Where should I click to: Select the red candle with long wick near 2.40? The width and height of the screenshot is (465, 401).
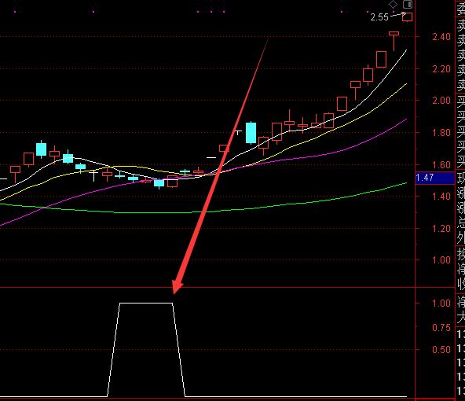394,41
